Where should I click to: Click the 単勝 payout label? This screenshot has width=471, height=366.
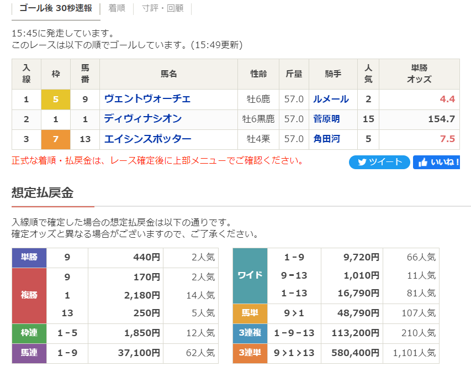click(29, 258)
